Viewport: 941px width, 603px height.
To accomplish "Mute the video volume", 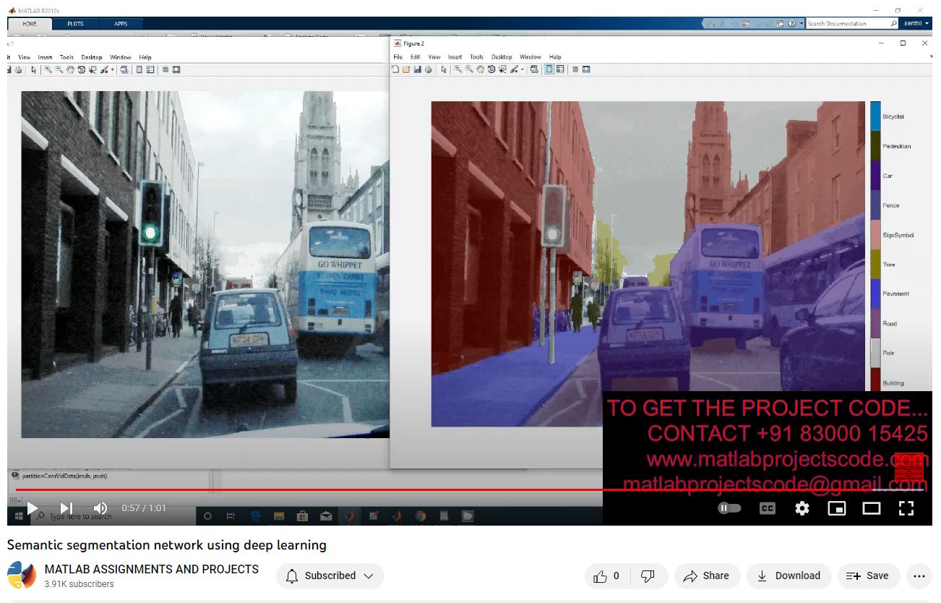I will tap(100, 508).
